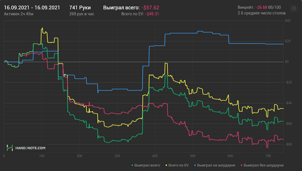Select the date range 16.09.2021 - 16.09.2021
This screenshot has width=302, height=171.
[x=32, y=8]
